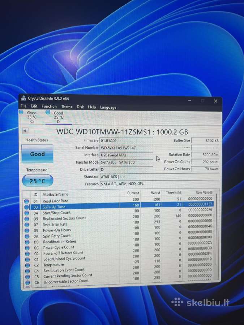Click the Uncorrectable Sector Count status icon
The width and height of the screenshot is (244, 325).
(x=28, y=282)
